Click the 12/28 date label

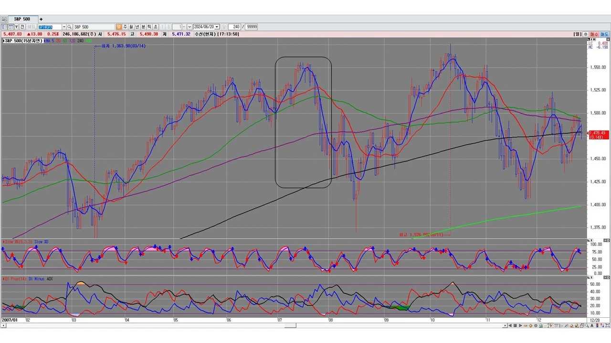595,320
